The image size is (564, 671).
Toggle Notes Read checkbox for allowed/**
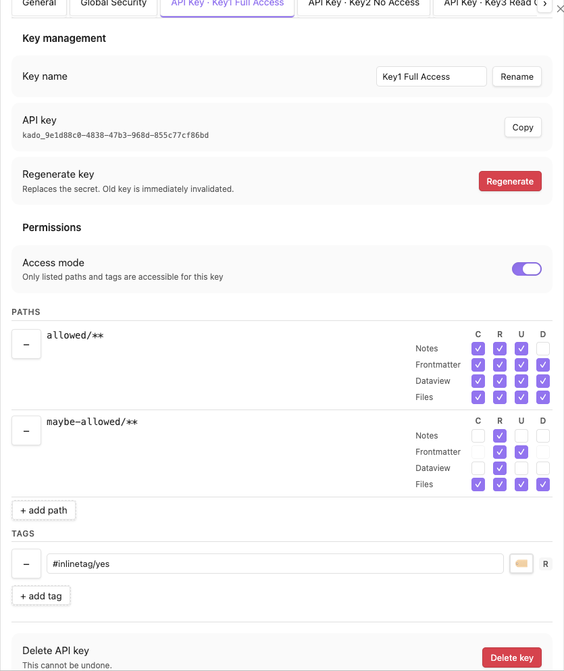coord(500,348)
